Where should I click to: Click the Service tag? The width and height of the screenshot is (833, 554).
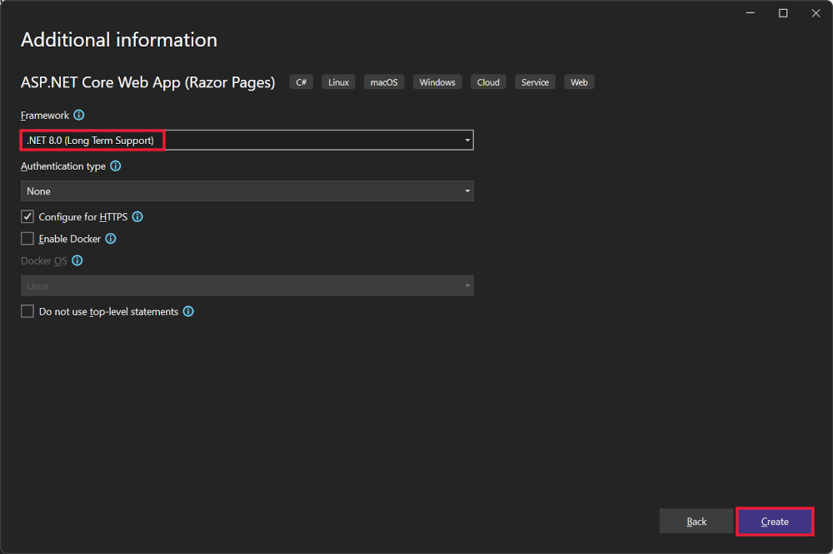[x=535, y=82]
